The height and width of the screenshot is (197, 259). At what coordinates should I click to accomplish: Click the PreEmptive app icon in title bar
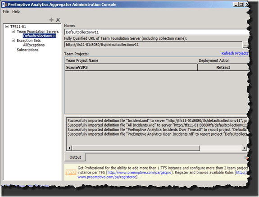tap(5, 5)
